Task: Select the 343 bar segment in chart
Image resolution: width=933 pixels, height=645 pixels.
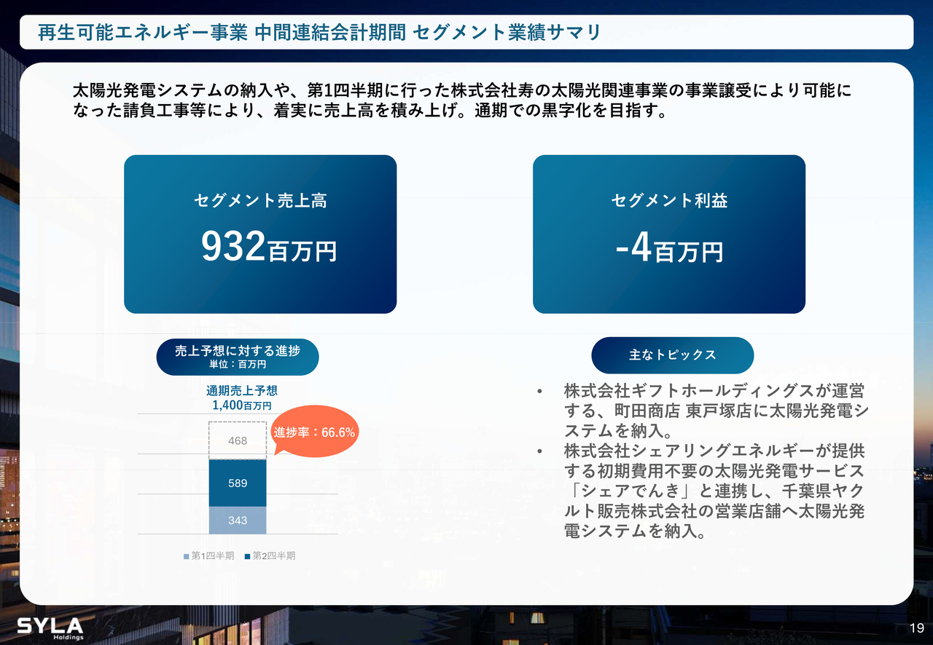Action: (238, 521)
